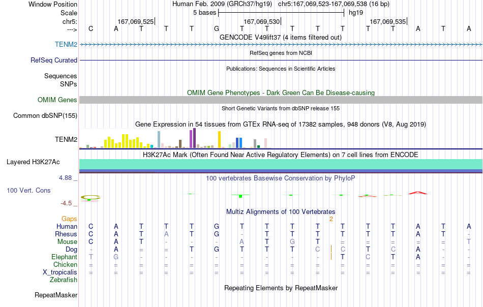The width and height of the screenshot is (483, 307).
Task: Click the blue TENM2 gene arrow line
Action: click(x=281, y=44)
